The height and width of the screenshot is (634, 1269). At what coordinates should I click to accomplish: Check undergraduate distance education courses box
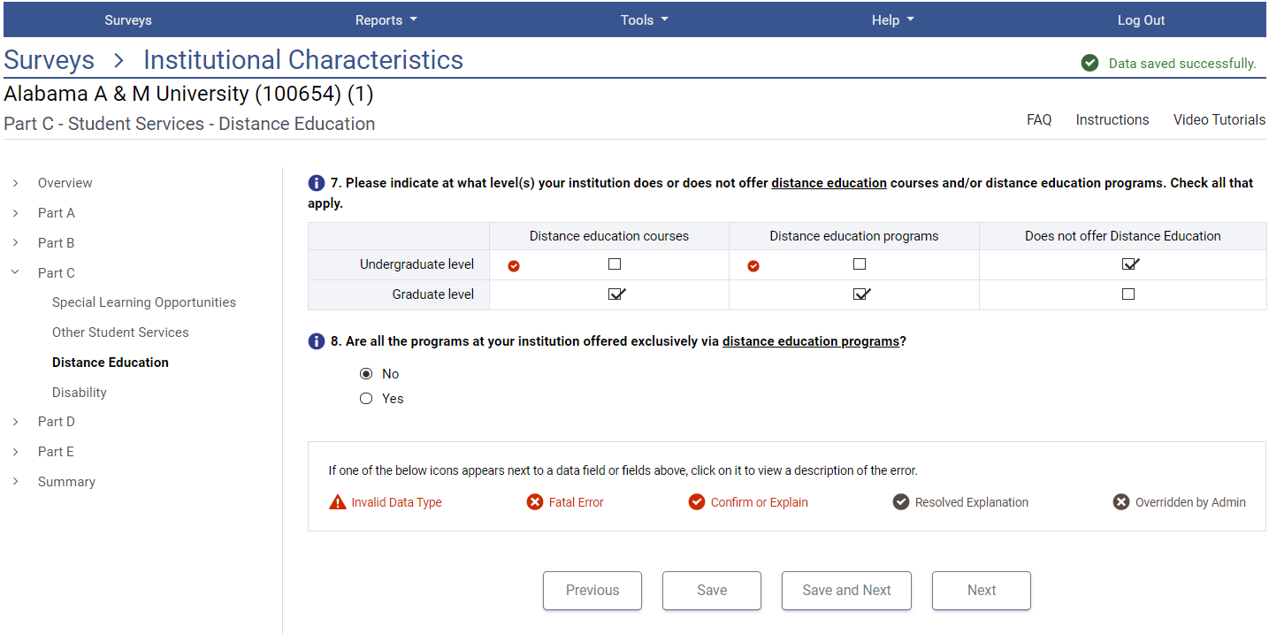(x=615, y=264)
